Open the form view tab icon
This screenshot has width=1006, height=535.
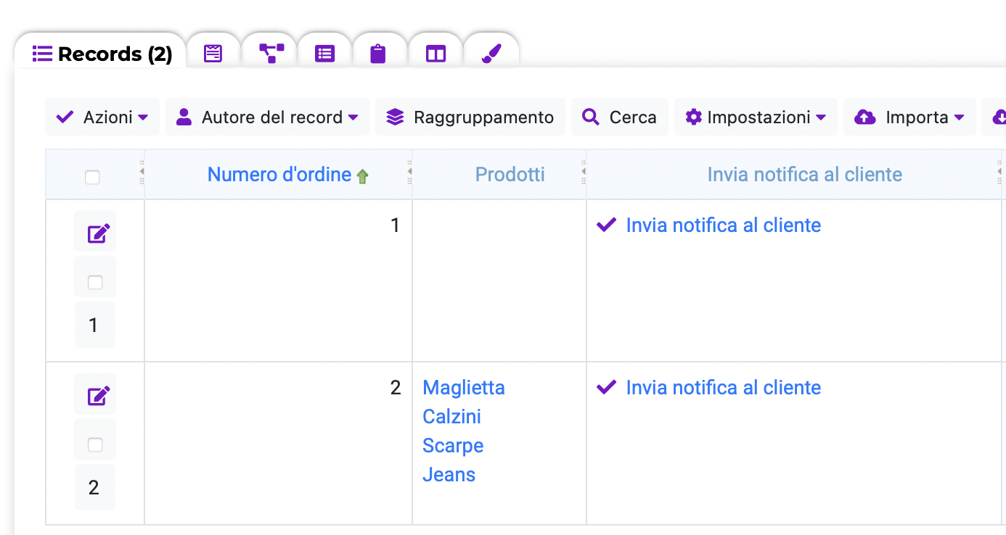213,54
